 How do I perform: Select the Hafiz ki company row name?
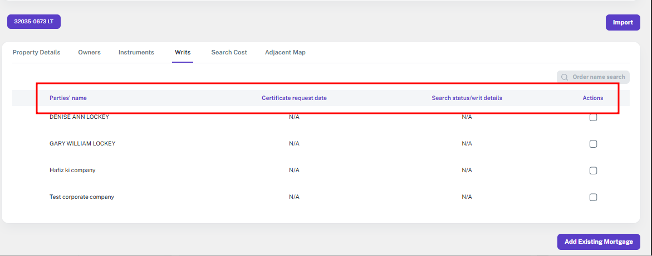tap(72, 170)
